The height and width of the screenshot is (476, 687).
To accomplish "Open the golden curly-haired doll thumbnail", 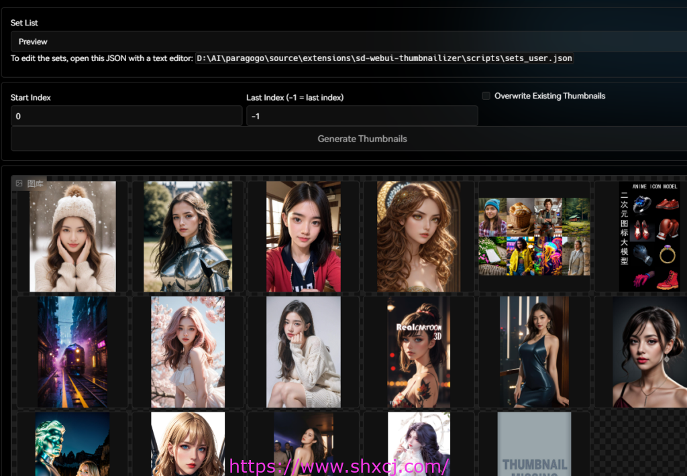I will click(419, 236).
